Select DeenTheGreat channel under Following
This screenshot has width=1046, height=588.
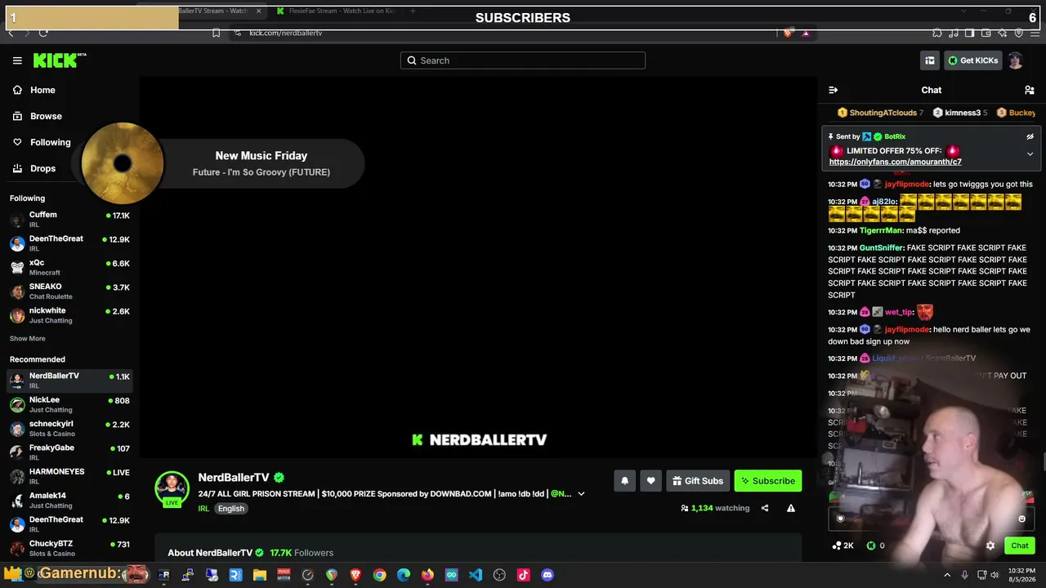[69, 243]
